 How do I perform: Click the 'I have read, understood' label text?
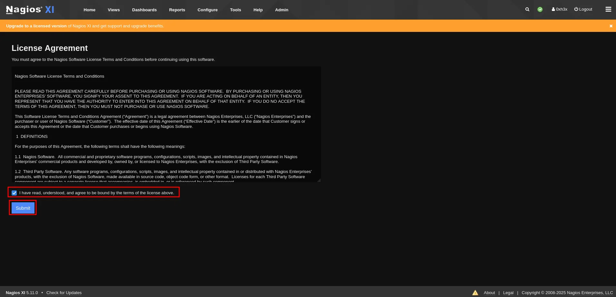[97, 193]
